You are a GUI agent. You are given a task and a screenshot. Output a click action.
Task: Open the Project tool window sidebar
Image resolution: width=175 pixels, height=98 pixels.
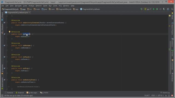(2, 16)
